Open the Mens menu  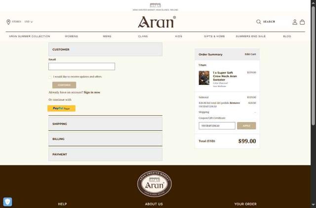[107, 37]
